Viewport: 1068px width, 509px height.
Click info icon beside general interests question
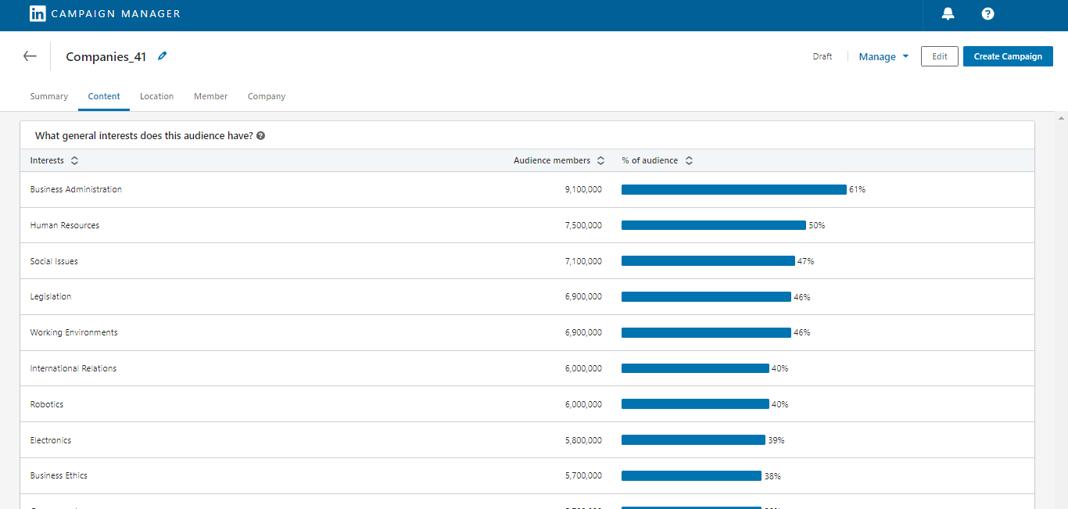click(x=260, y=135)
